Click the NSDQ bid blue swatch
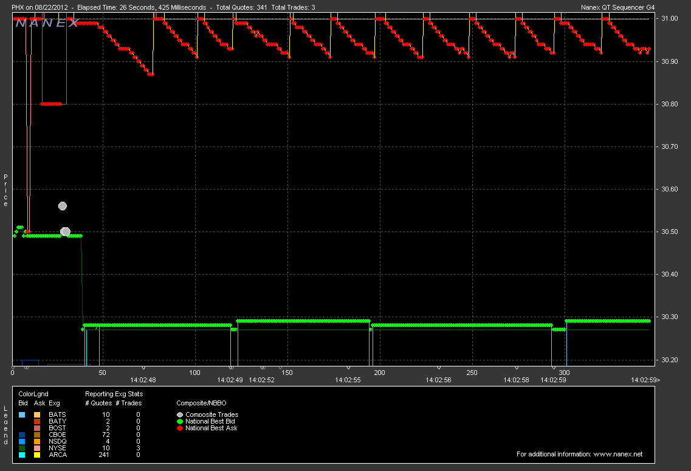The image size is (691, 471). pyautogui.click(x=22, y=441)
